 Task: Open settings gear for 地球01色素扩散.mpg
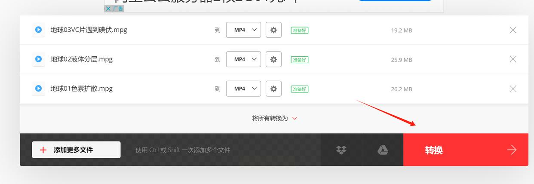273,89
